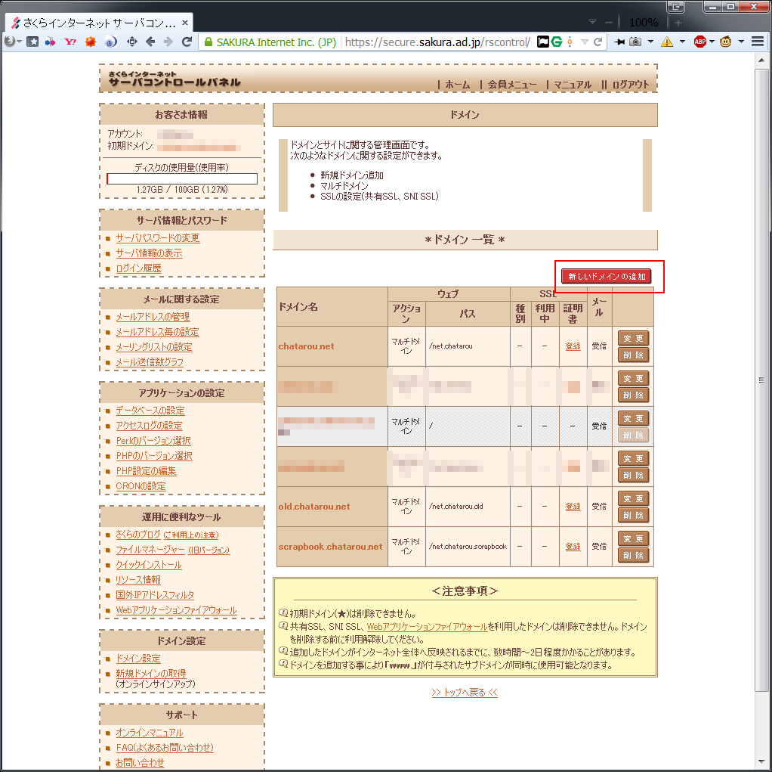Close the Sakura Internet browser tab
The height and width of the screenshot is (772, 772).
(184, 23)
